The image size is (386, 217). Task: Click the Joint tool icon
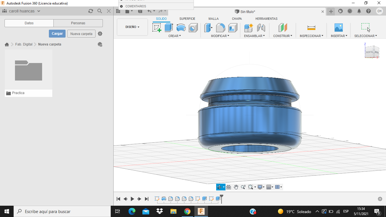coord(261,28)
